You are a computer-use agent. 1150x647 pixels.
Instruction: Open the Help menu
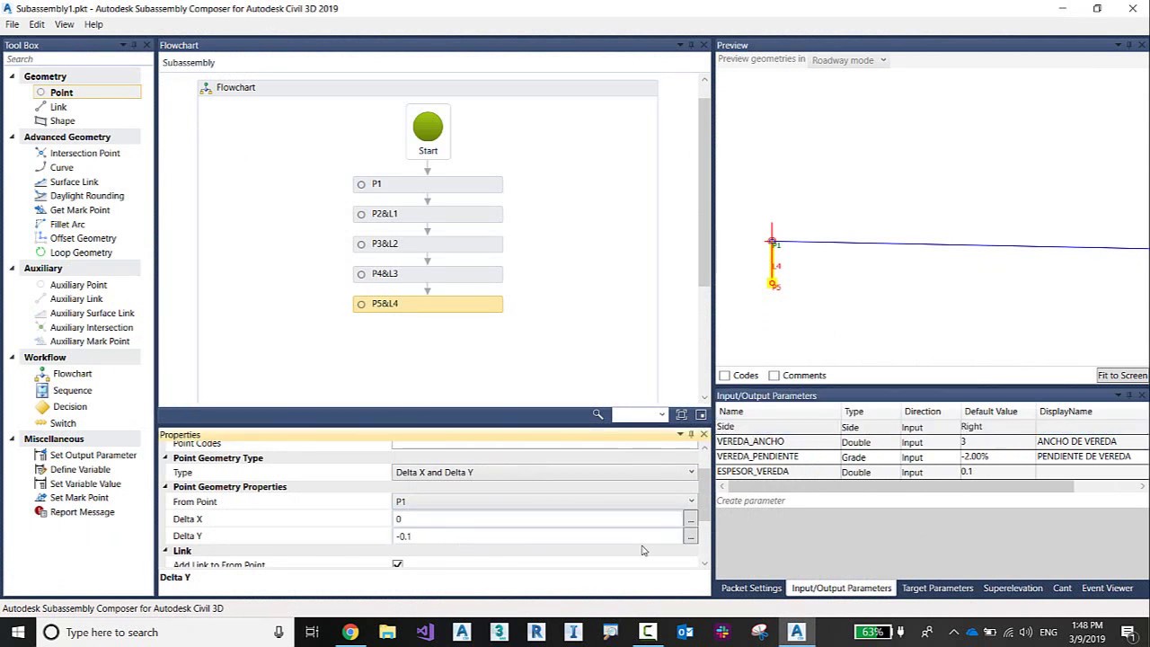pyautogui.click(x=93, y=24)
